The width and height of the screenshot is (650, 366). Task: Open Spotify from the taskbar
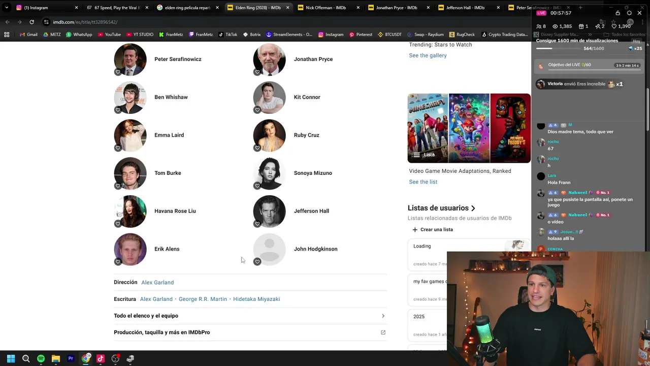click(x=41, y=358)
